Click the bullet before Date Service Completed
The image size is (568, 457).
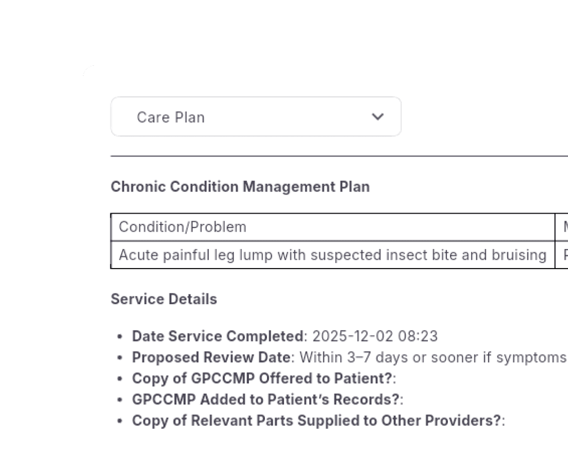tap(120, 337)
